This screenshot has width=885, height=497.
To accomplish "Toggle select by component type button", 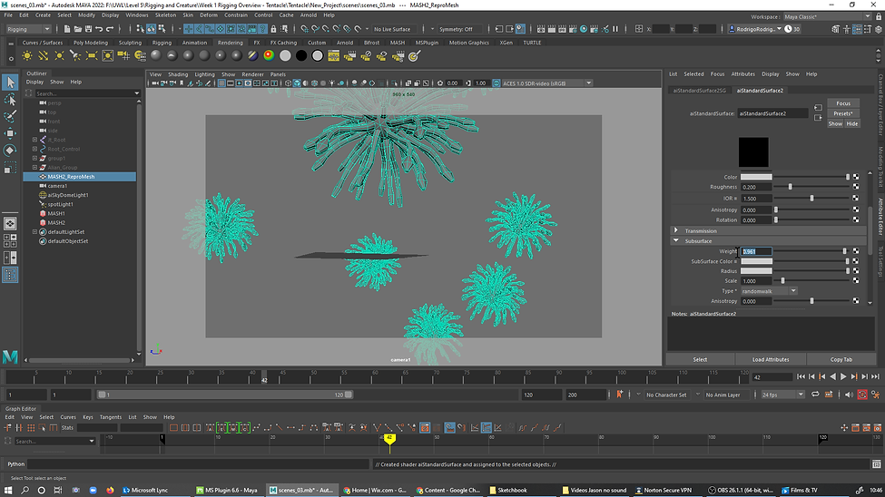I will (x=162, y=29).
